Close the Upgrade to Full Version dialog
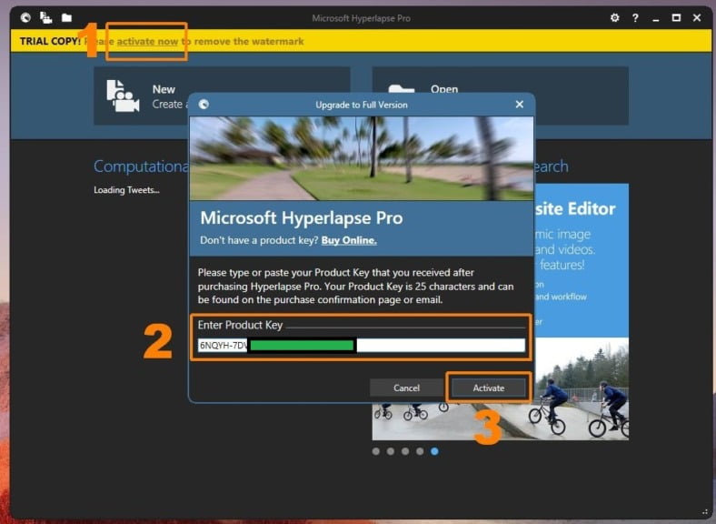The height and width of the screenshot is (524, 716). pyautogui.click(x=519, y=105)
